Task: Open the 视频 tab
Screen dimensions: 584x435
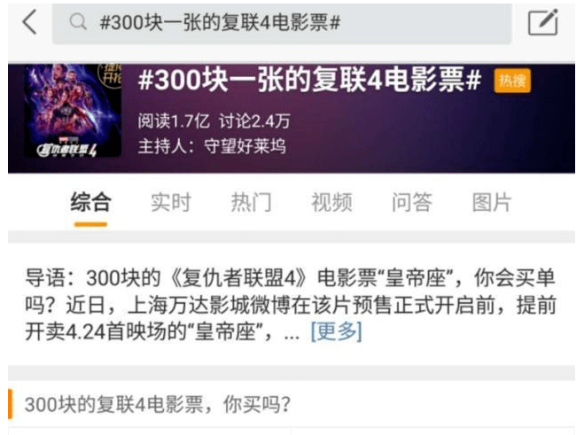Action: (331, 203)
